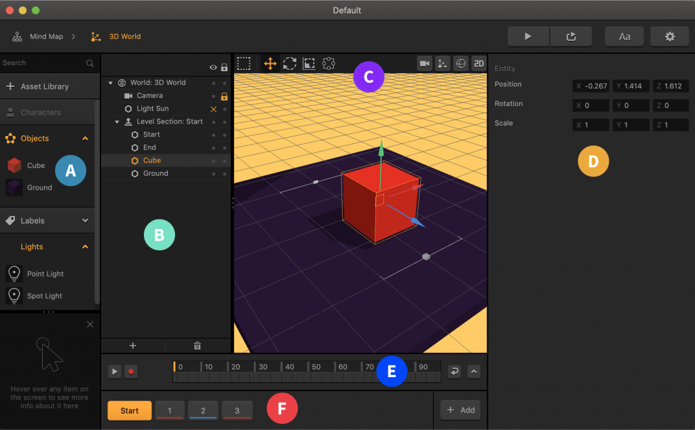Toggle visibility of Light Sun entity
695x430 pixels.
click(x=214, y=109)
